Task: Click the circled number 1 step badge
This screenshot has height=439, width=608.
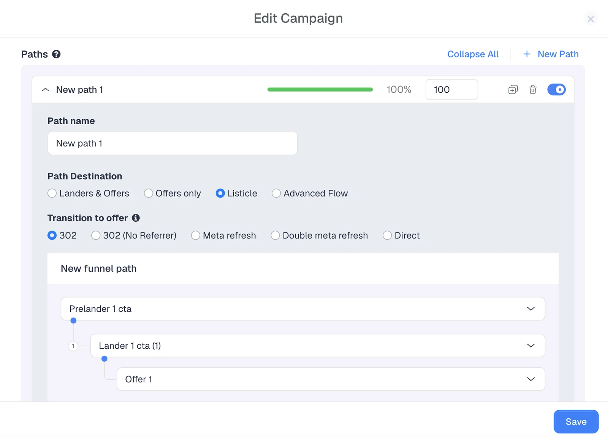Action: coord(73,346)
